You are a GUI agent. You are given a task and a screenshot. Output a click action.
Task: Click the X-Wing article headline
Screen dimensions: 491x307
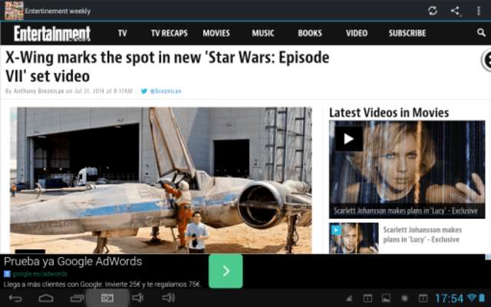[167, 67]
